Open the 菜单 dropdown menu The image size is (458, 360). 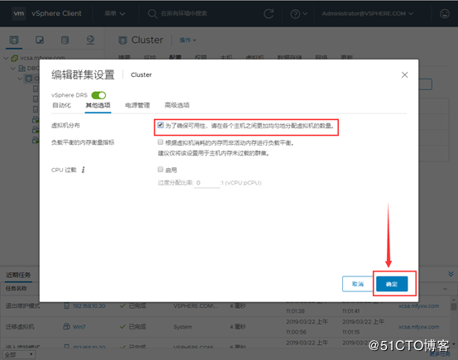click(x=115, y=14)
